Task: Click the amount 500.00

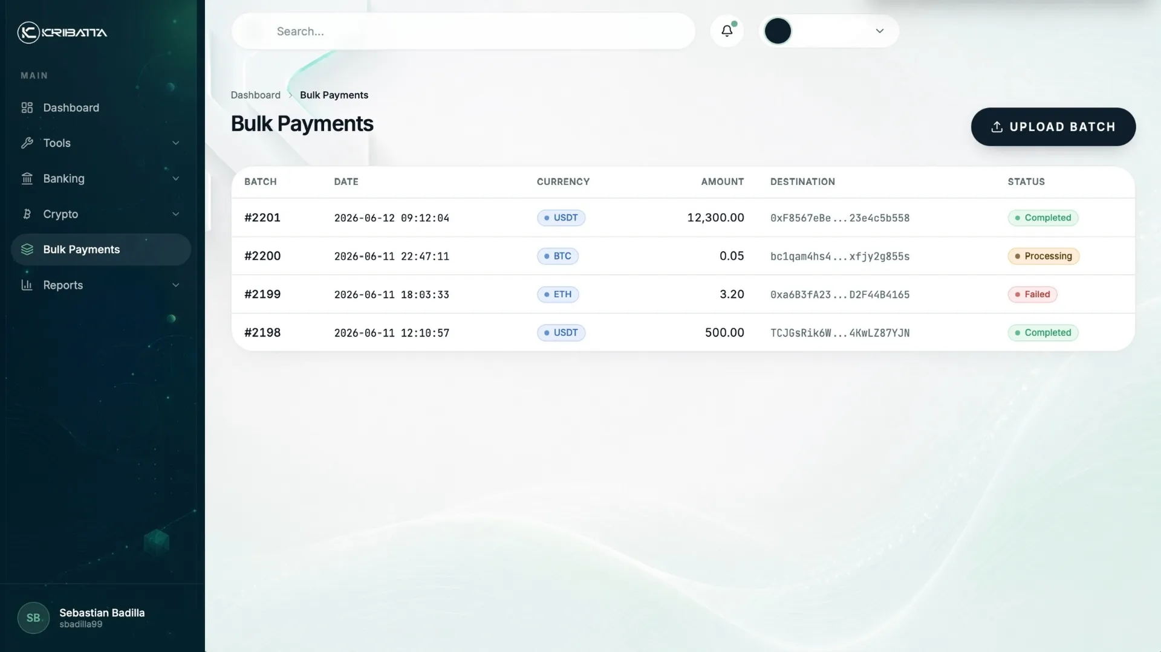Action: tap(724, 333)
